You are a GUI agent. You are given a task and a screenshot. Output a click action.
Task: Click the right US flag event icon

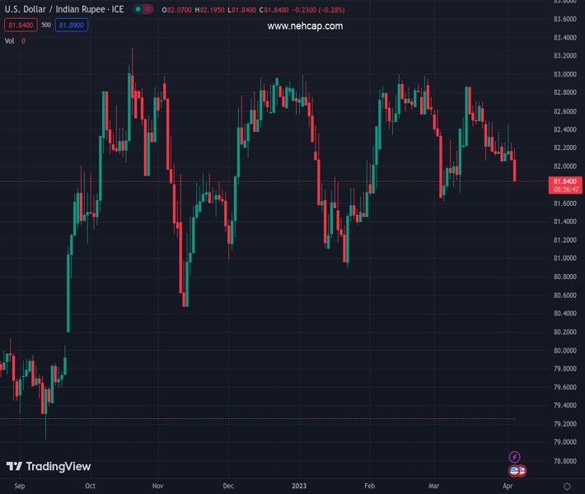click(x=521, y=471)
